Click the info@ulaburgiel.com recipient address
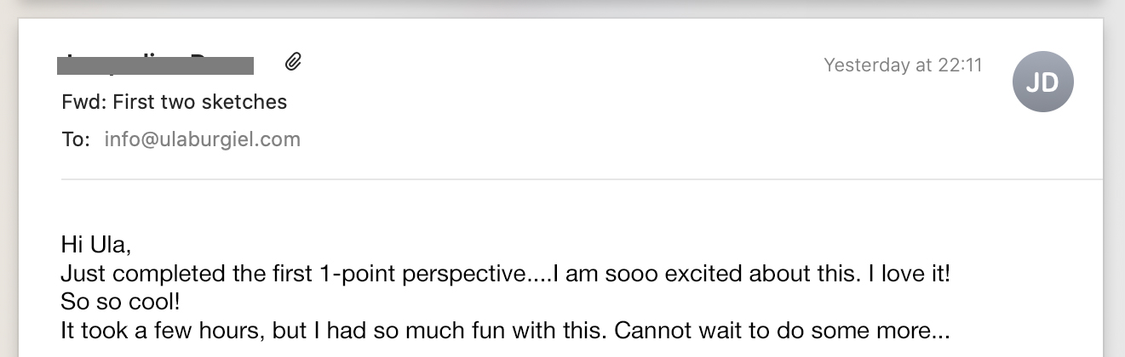1125x357 pixels. (202, 139)
